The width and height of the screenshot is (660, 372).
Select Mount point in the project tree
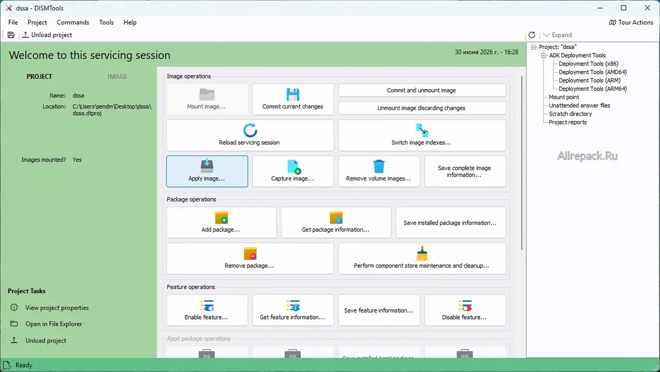click(564, 97)
